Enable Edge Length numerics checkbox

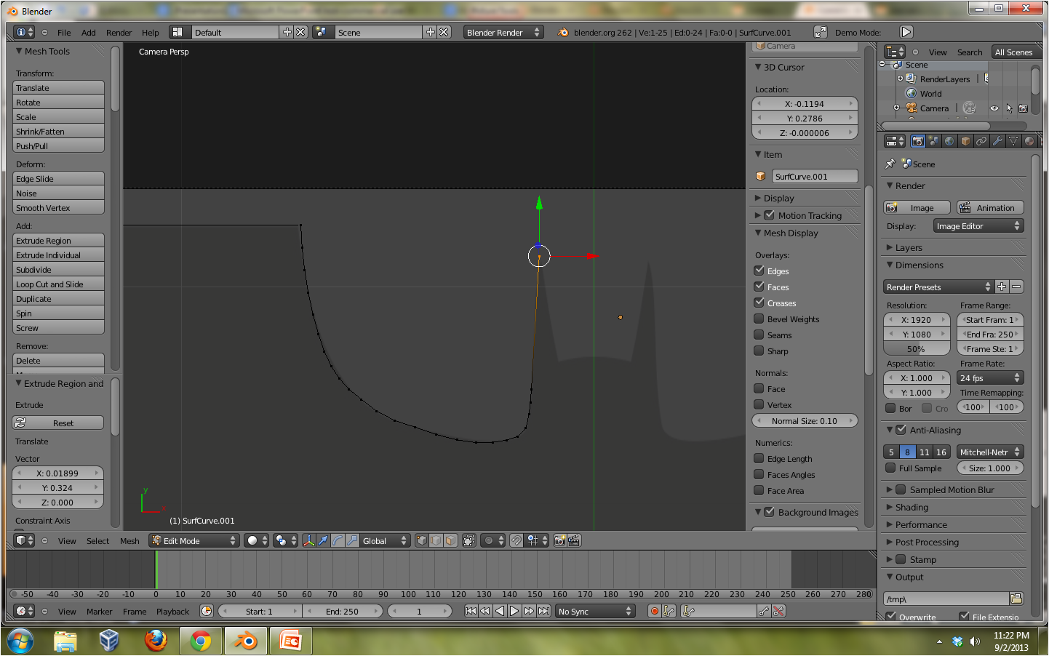pyautogui.click(x=759, y=458)
